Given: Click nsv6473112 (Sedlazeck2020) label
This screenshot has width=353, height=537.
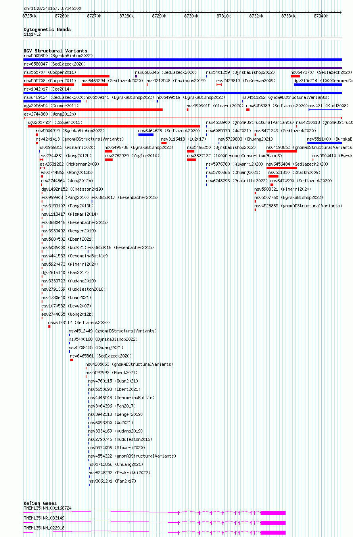Looking at the screenshot, I should pyautogui.click(x=79, y=323).
